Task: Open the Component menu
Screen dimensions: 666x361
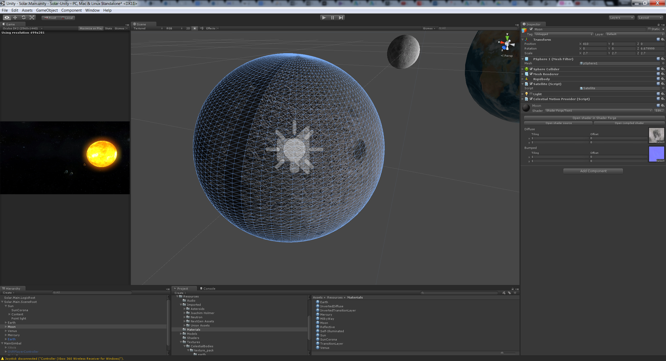Action: click(71, 10)
